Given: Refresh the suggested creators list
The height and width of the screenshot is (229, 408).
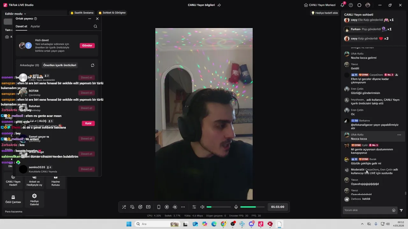Looking at the screenshot, I should (92, 65).
